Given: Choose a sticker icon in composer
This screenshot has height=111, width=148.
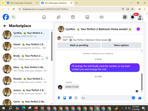Looking at the screenshot, I should [x=70, y=98].
